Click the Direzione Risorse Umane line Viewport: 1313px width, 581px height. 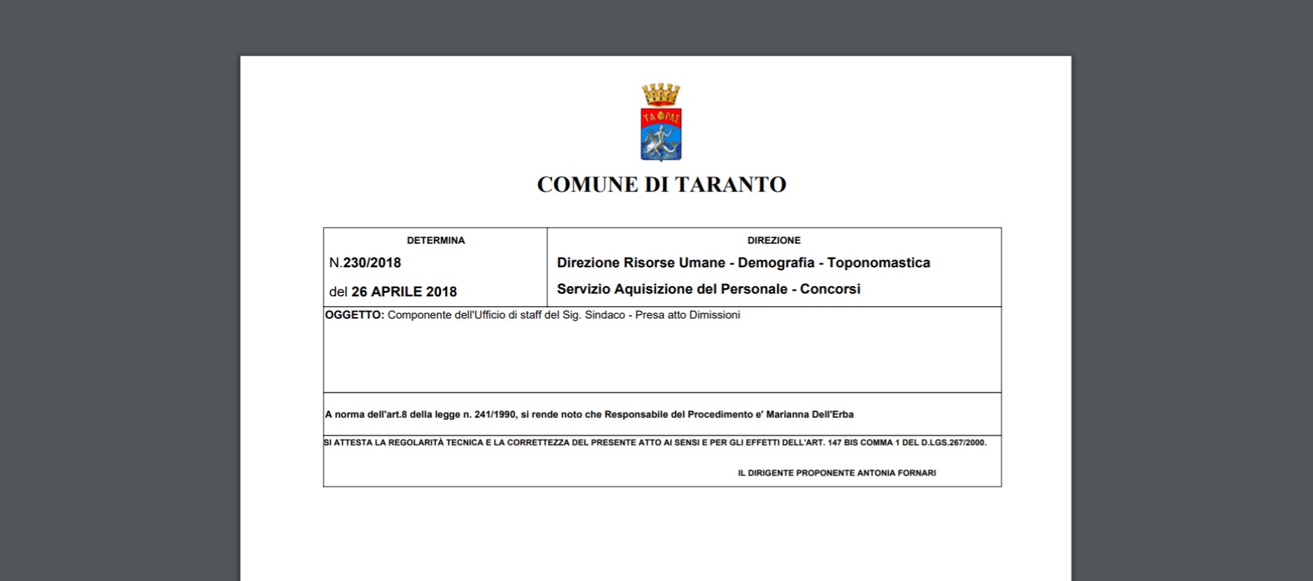click(x=743, y=263)
